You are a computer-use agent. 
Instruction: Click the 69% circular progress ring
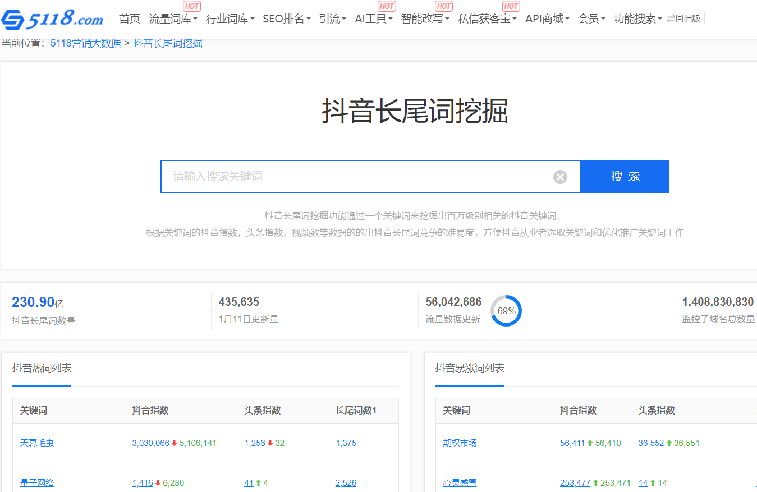pyautogui.click(x=506, y=311)
